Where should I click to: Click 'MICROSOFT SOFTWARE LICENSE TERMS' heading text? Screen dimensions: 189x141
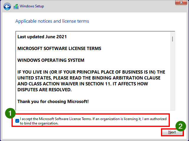click(59, 49)
